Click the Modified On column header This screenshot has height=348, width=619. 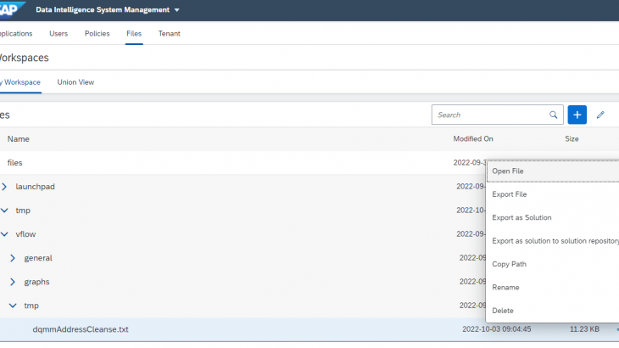pyautogui.click(x=473, y=139)
